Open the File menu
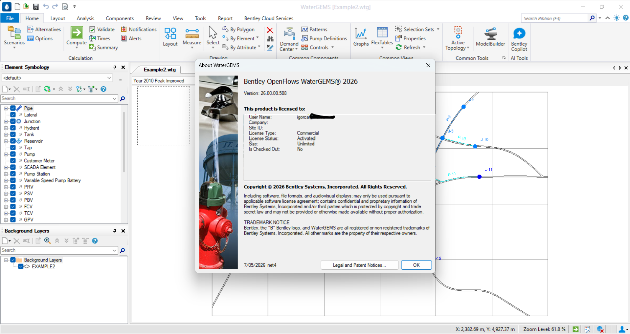The height and width of the screenshot is (334, 630). pos(10,18)
